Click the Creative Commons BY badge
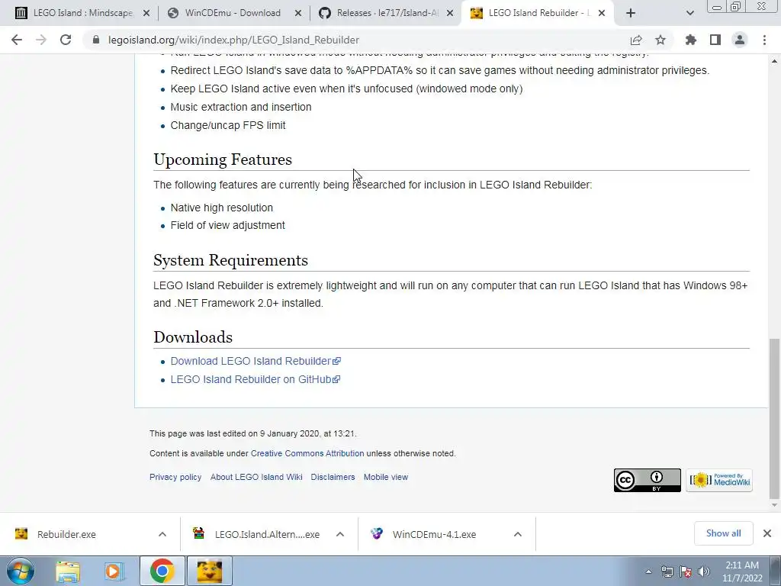The width and height of the screenshot is (781, 586). click(x=647, y=481)
